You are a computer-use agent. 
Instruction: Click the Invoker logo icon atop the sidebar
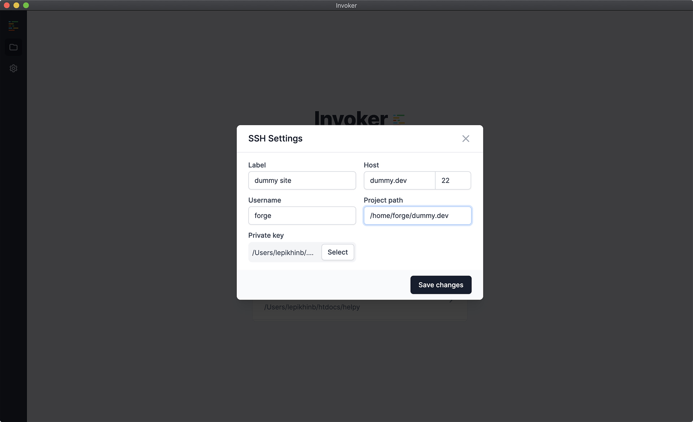13,25
